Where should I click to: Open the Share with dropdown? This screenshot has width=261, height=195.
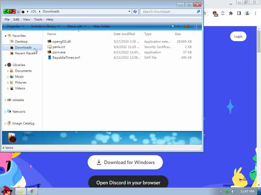click(x=76, y=26)
